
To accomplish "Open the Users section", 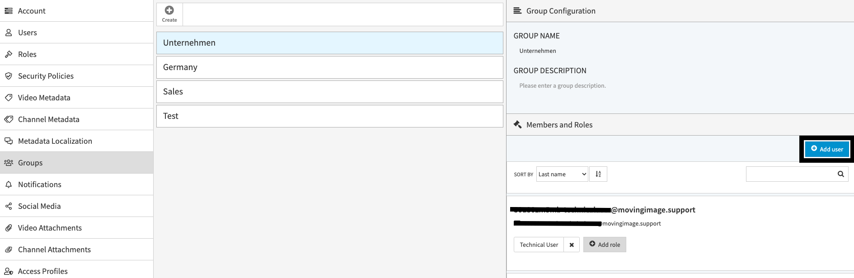I will point(77,33).
